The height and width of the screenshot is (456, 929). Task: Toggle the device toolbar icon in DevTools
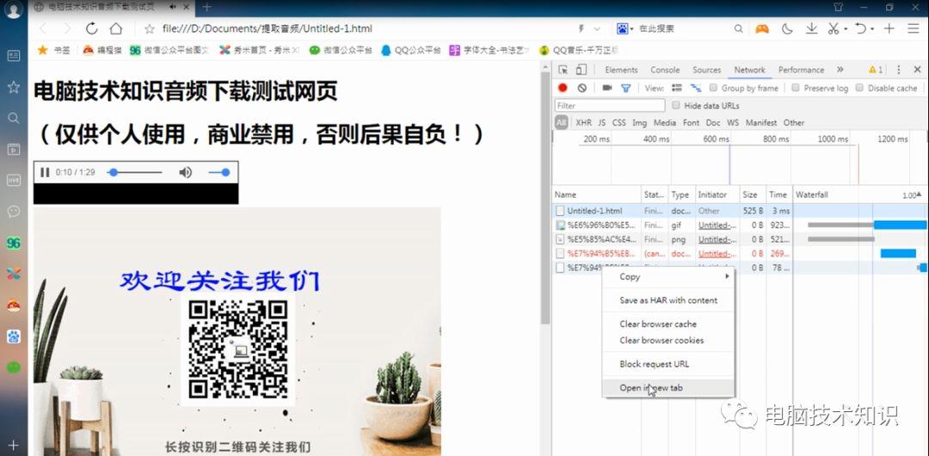click(581, 70)
